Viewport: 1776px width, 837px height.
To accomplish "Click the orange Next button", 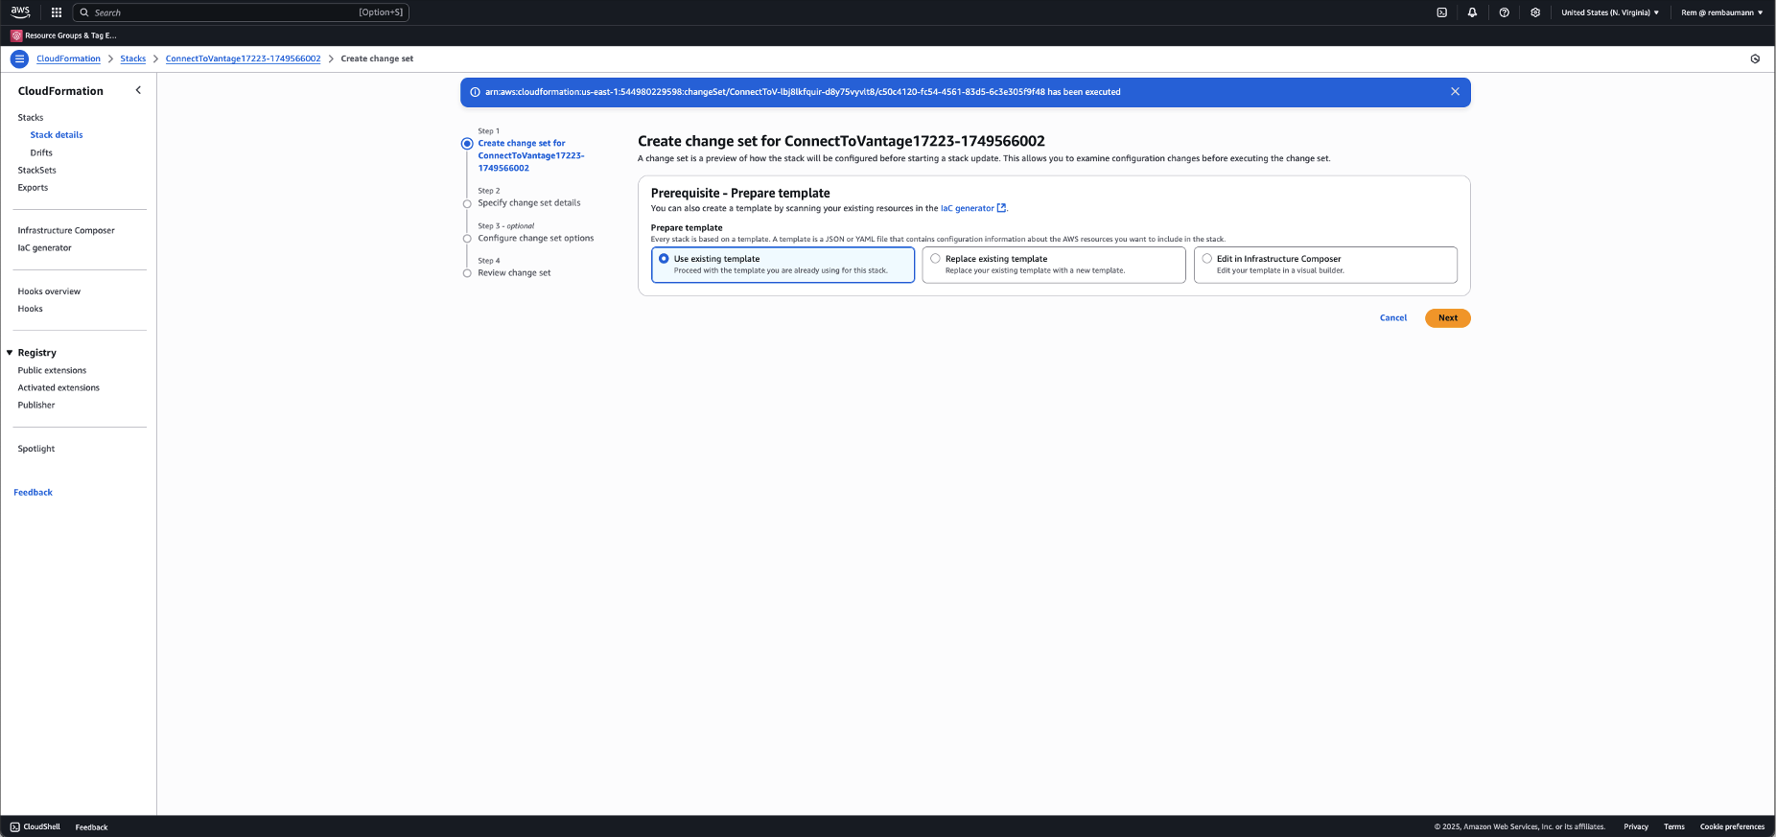I will pyautogui.click(x=1448, y=318).
